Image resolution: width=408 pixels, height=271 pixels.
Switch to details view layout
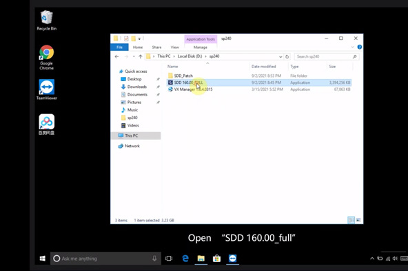point(351,220)
